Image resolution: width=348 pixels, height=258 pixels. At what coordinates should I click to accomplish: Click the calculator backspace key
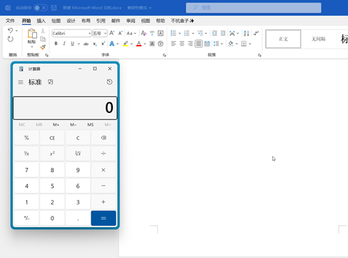point(104,138)
